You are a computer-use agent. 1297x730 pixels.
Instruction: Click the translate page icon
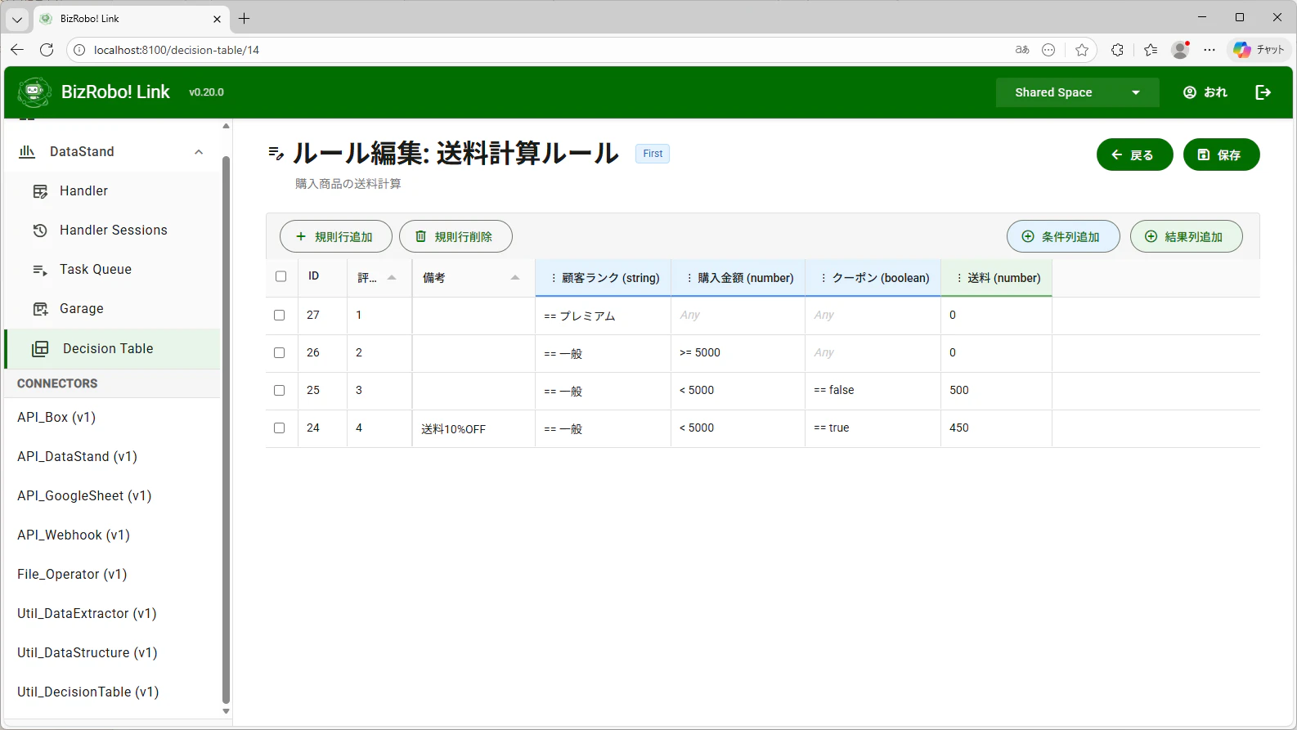1022,50
